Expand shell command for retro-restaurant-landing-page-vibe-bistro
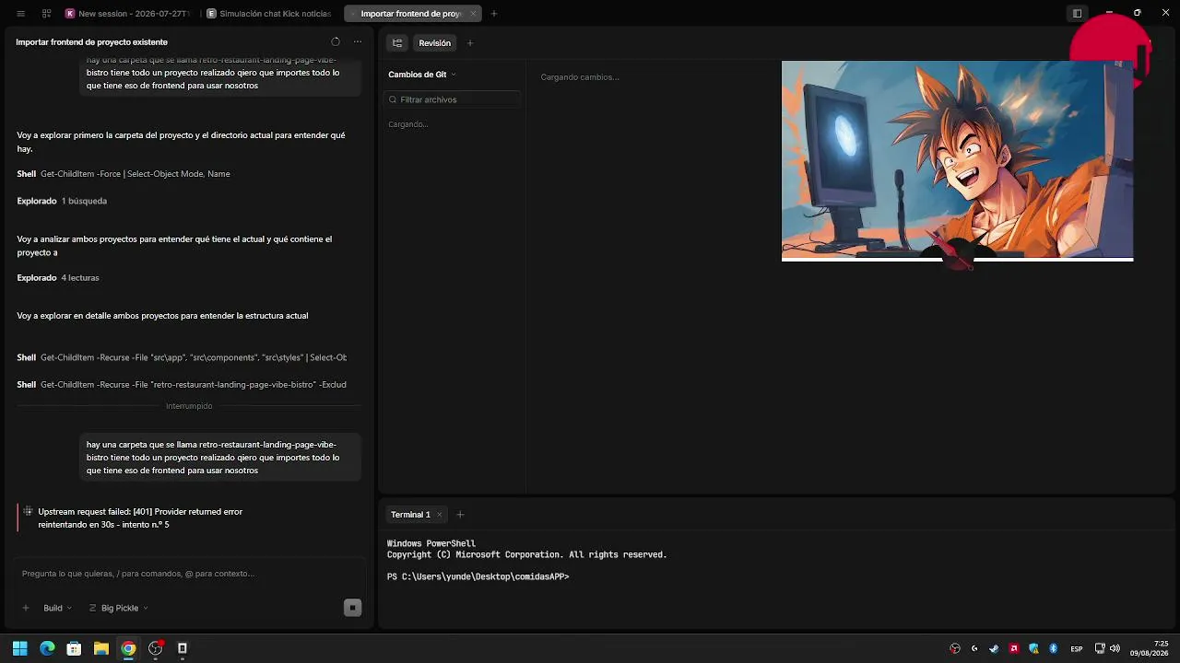Image resolution: width=1180 pixels, height=663 pixels. coord(182,385)
